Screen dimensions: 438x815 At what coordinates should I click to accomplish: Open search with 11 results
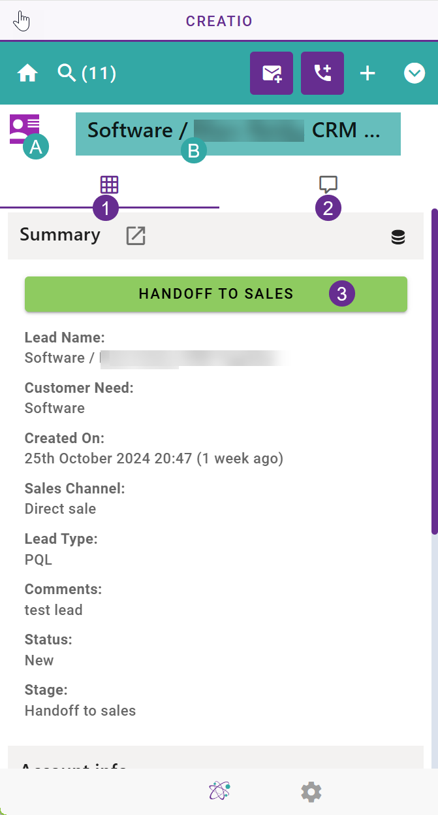87,73
